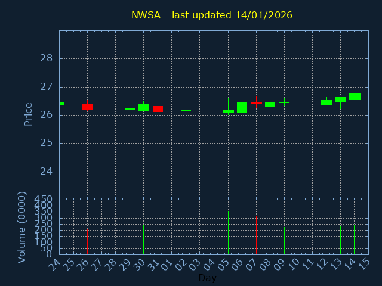Select the red candlestick for day 31

[158, 109]
